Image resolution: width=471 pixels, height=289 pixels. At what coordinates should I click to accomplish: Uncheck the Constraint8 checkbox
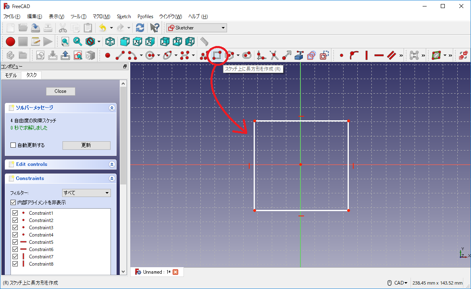pyautogui.click(x=15, y=264)
